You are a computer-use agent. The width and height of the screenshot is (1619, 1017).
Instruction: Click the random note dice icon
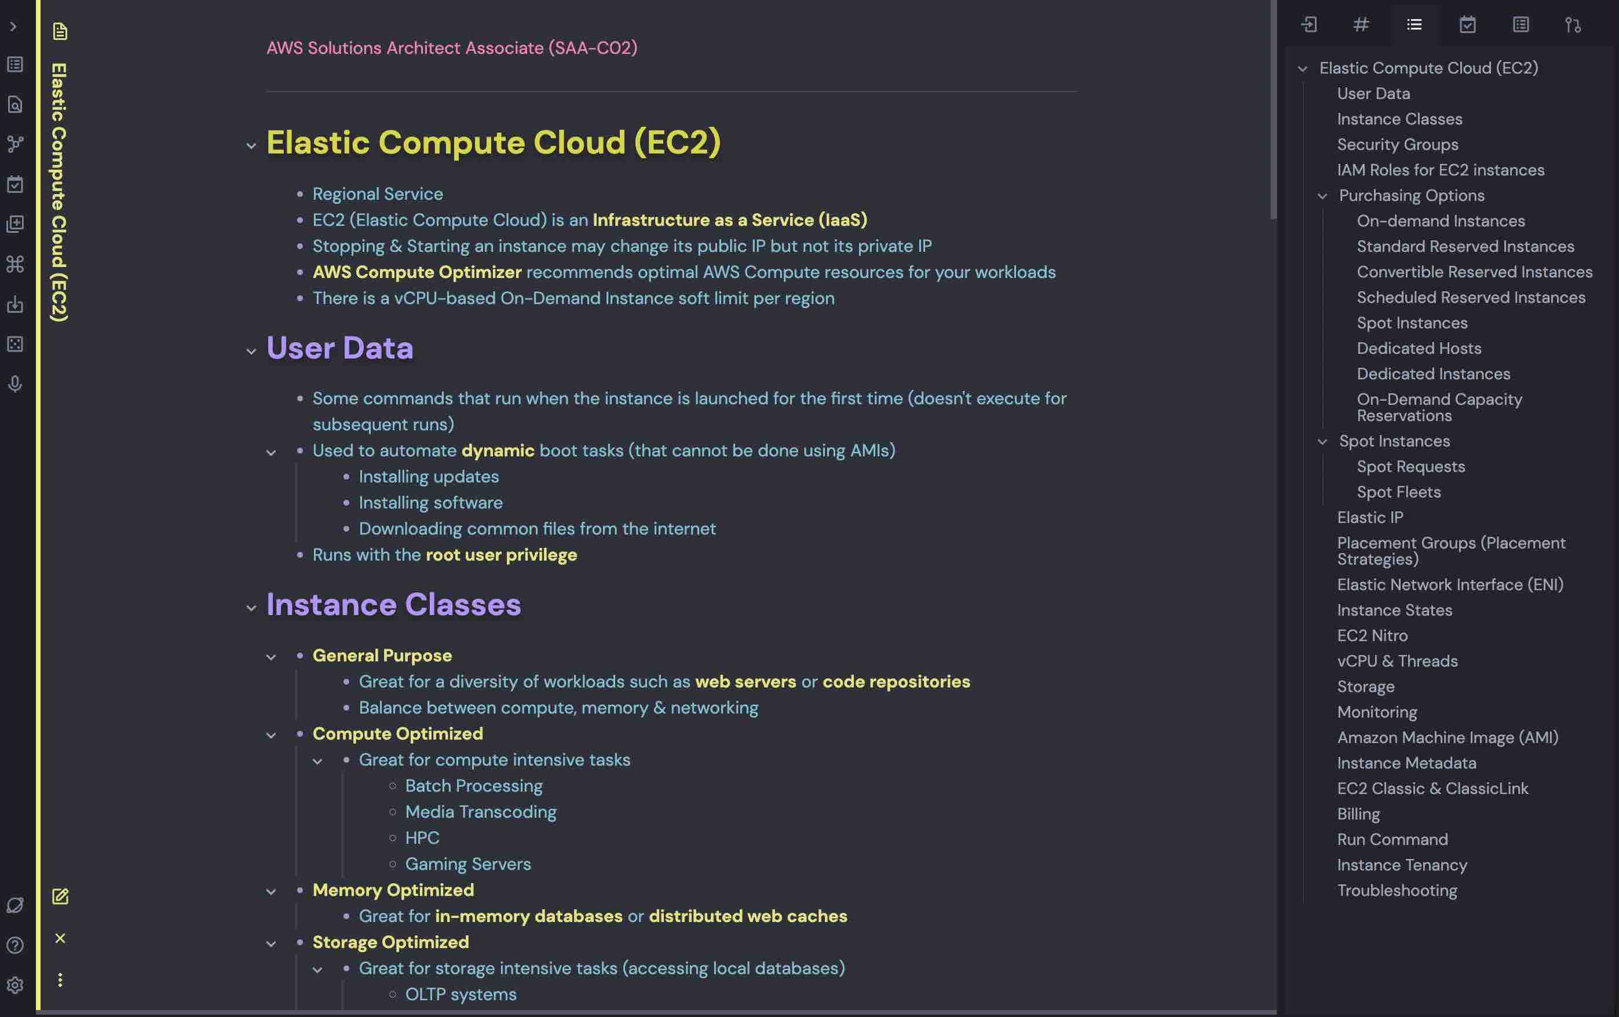point(15,344)
